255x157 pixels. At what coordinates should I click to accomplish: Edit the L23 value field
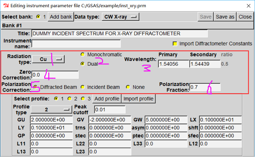(x=110, y=151)
